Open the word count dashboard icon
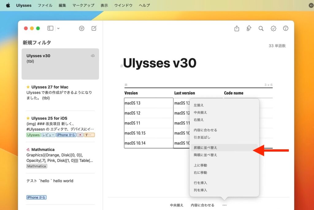314x210 pixels. click(285, 28)
